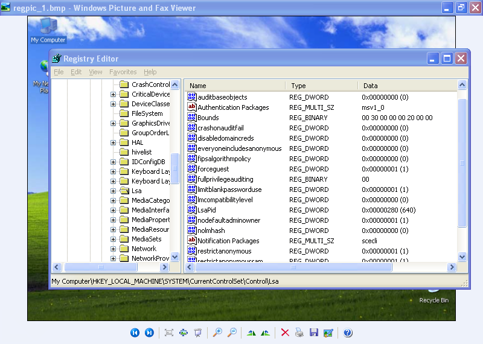Open the Favorites menu
Viewport: 483px width, 344px height.
[x=123, y=72]
